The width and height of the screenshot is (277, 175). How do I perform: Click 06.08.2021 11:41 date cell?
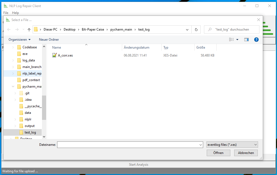135,55
